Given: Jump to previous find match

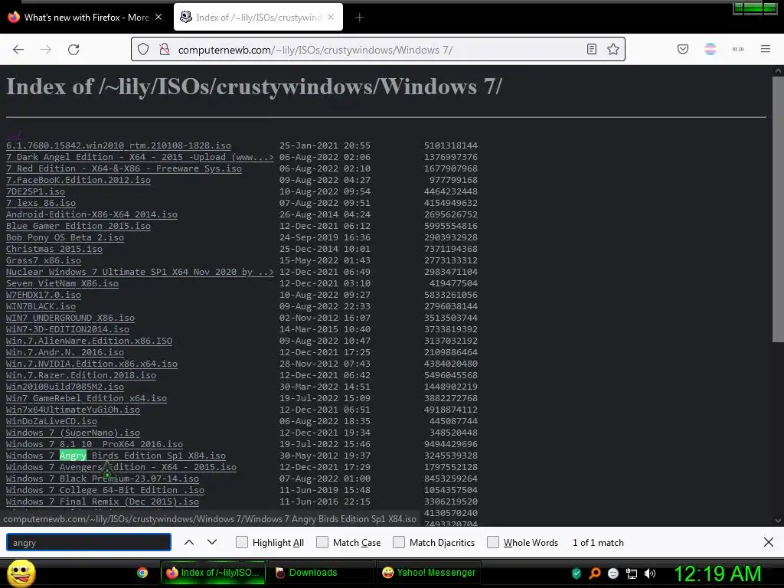Looking at the screenshot, I should click(x=189, y=542).
